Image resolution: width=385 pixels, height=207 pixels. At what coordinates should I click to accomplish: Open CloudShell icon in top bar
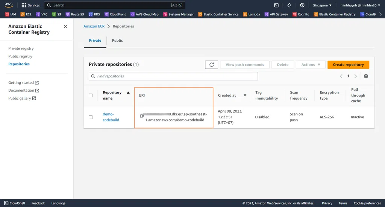tap(276, 5)
